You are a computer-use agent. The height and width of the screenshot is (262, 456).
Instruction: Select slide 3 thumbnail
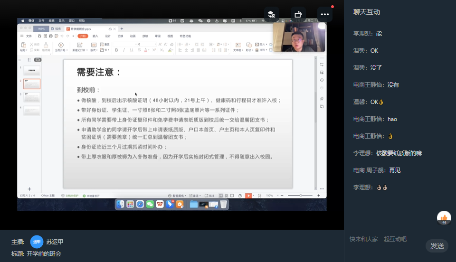tap(32, 97)
